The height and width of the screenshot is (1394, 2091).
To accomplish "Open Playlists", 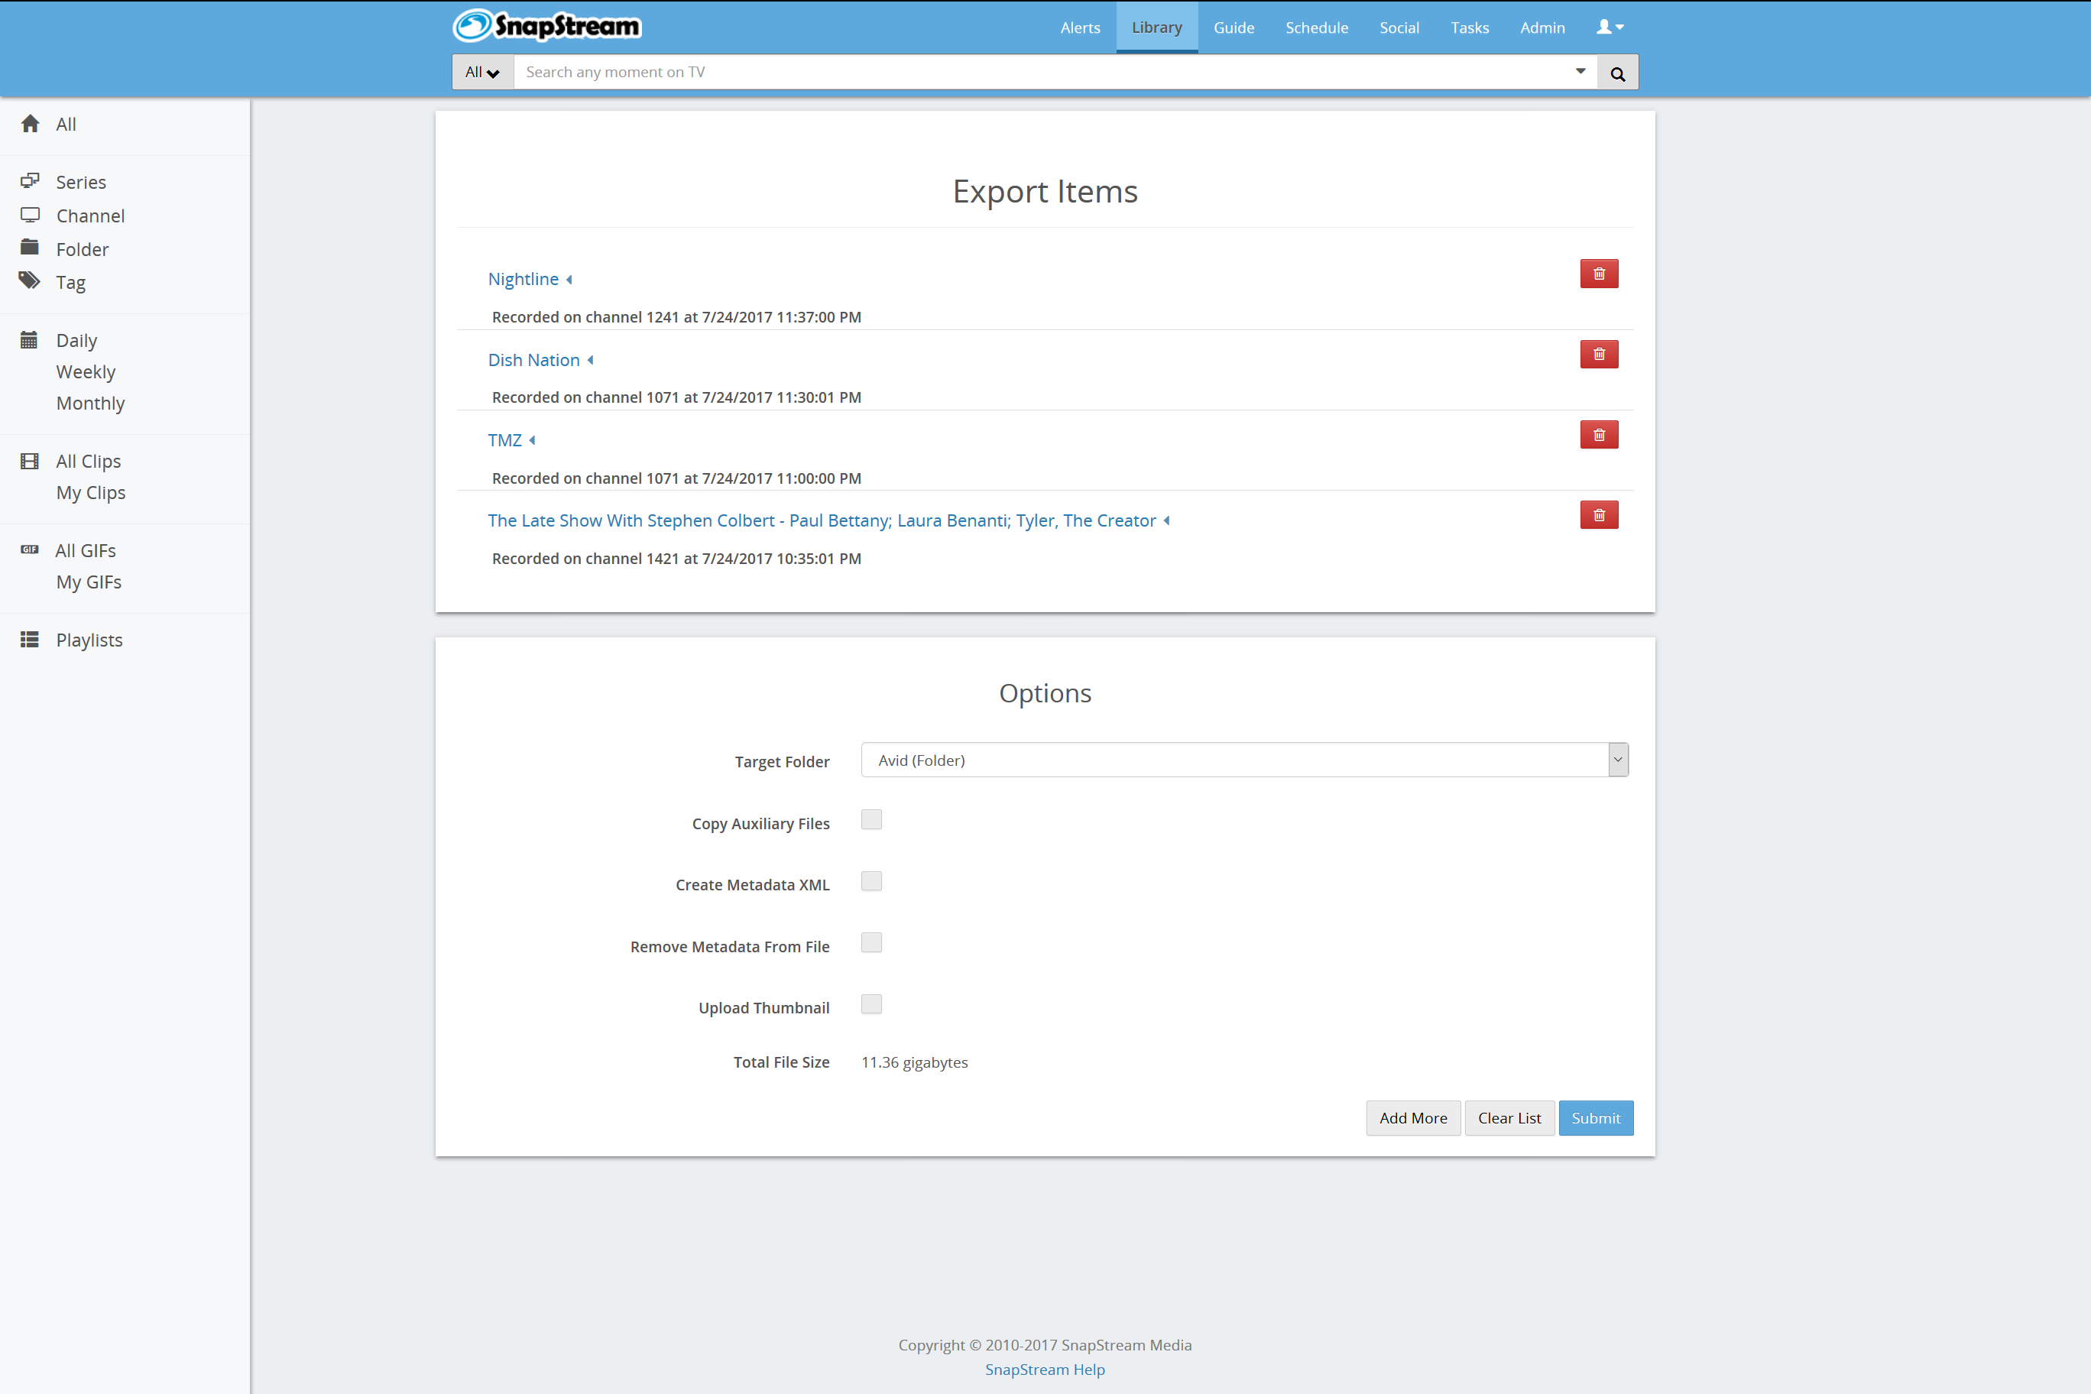I will 89,640.
